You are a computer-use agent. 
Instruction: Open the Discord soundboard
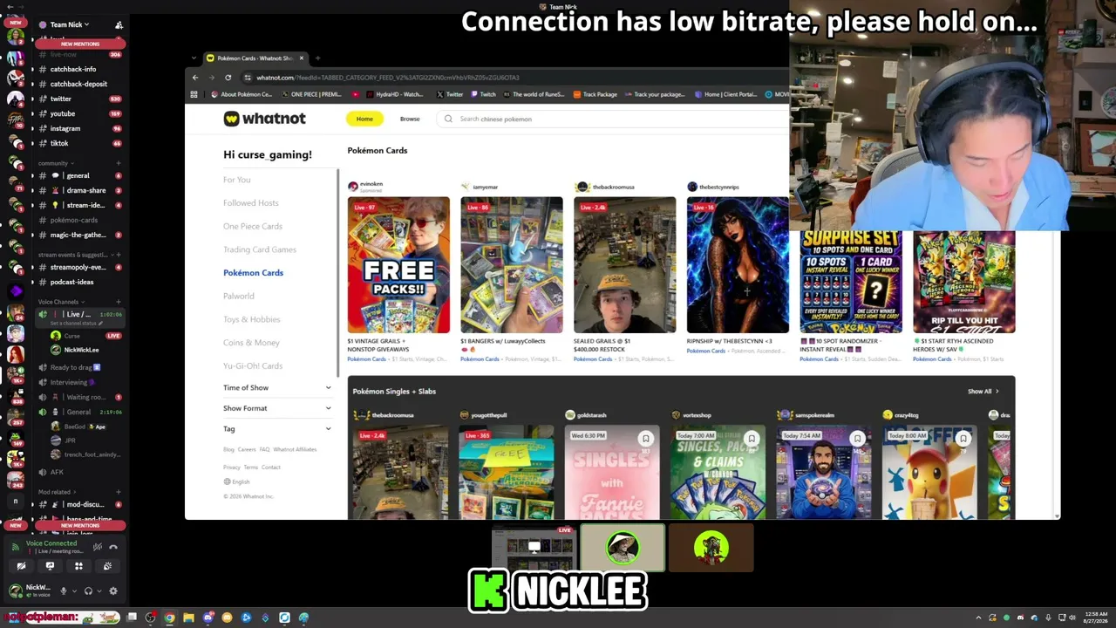(x=107, y=567)
